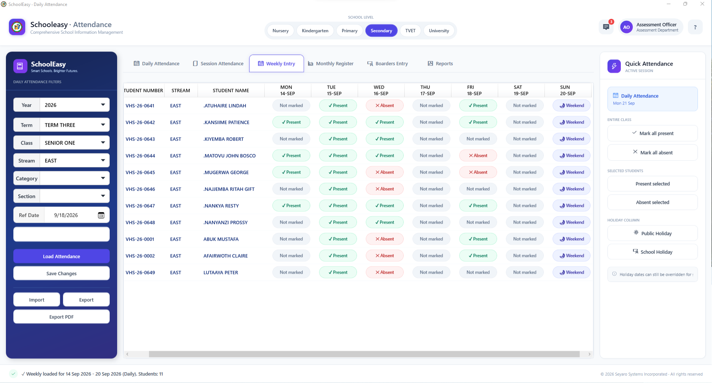Image resolution: width=712 pixels, height=383 pixels.
Task: Expand the Category dropdown
Action: pyautogui.click(x=62, y=178)
